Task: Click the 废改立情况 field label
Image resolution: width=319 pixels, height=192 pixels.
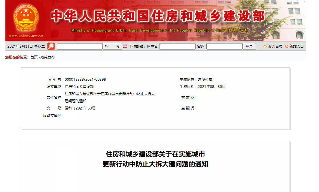Action: point(53,115)
